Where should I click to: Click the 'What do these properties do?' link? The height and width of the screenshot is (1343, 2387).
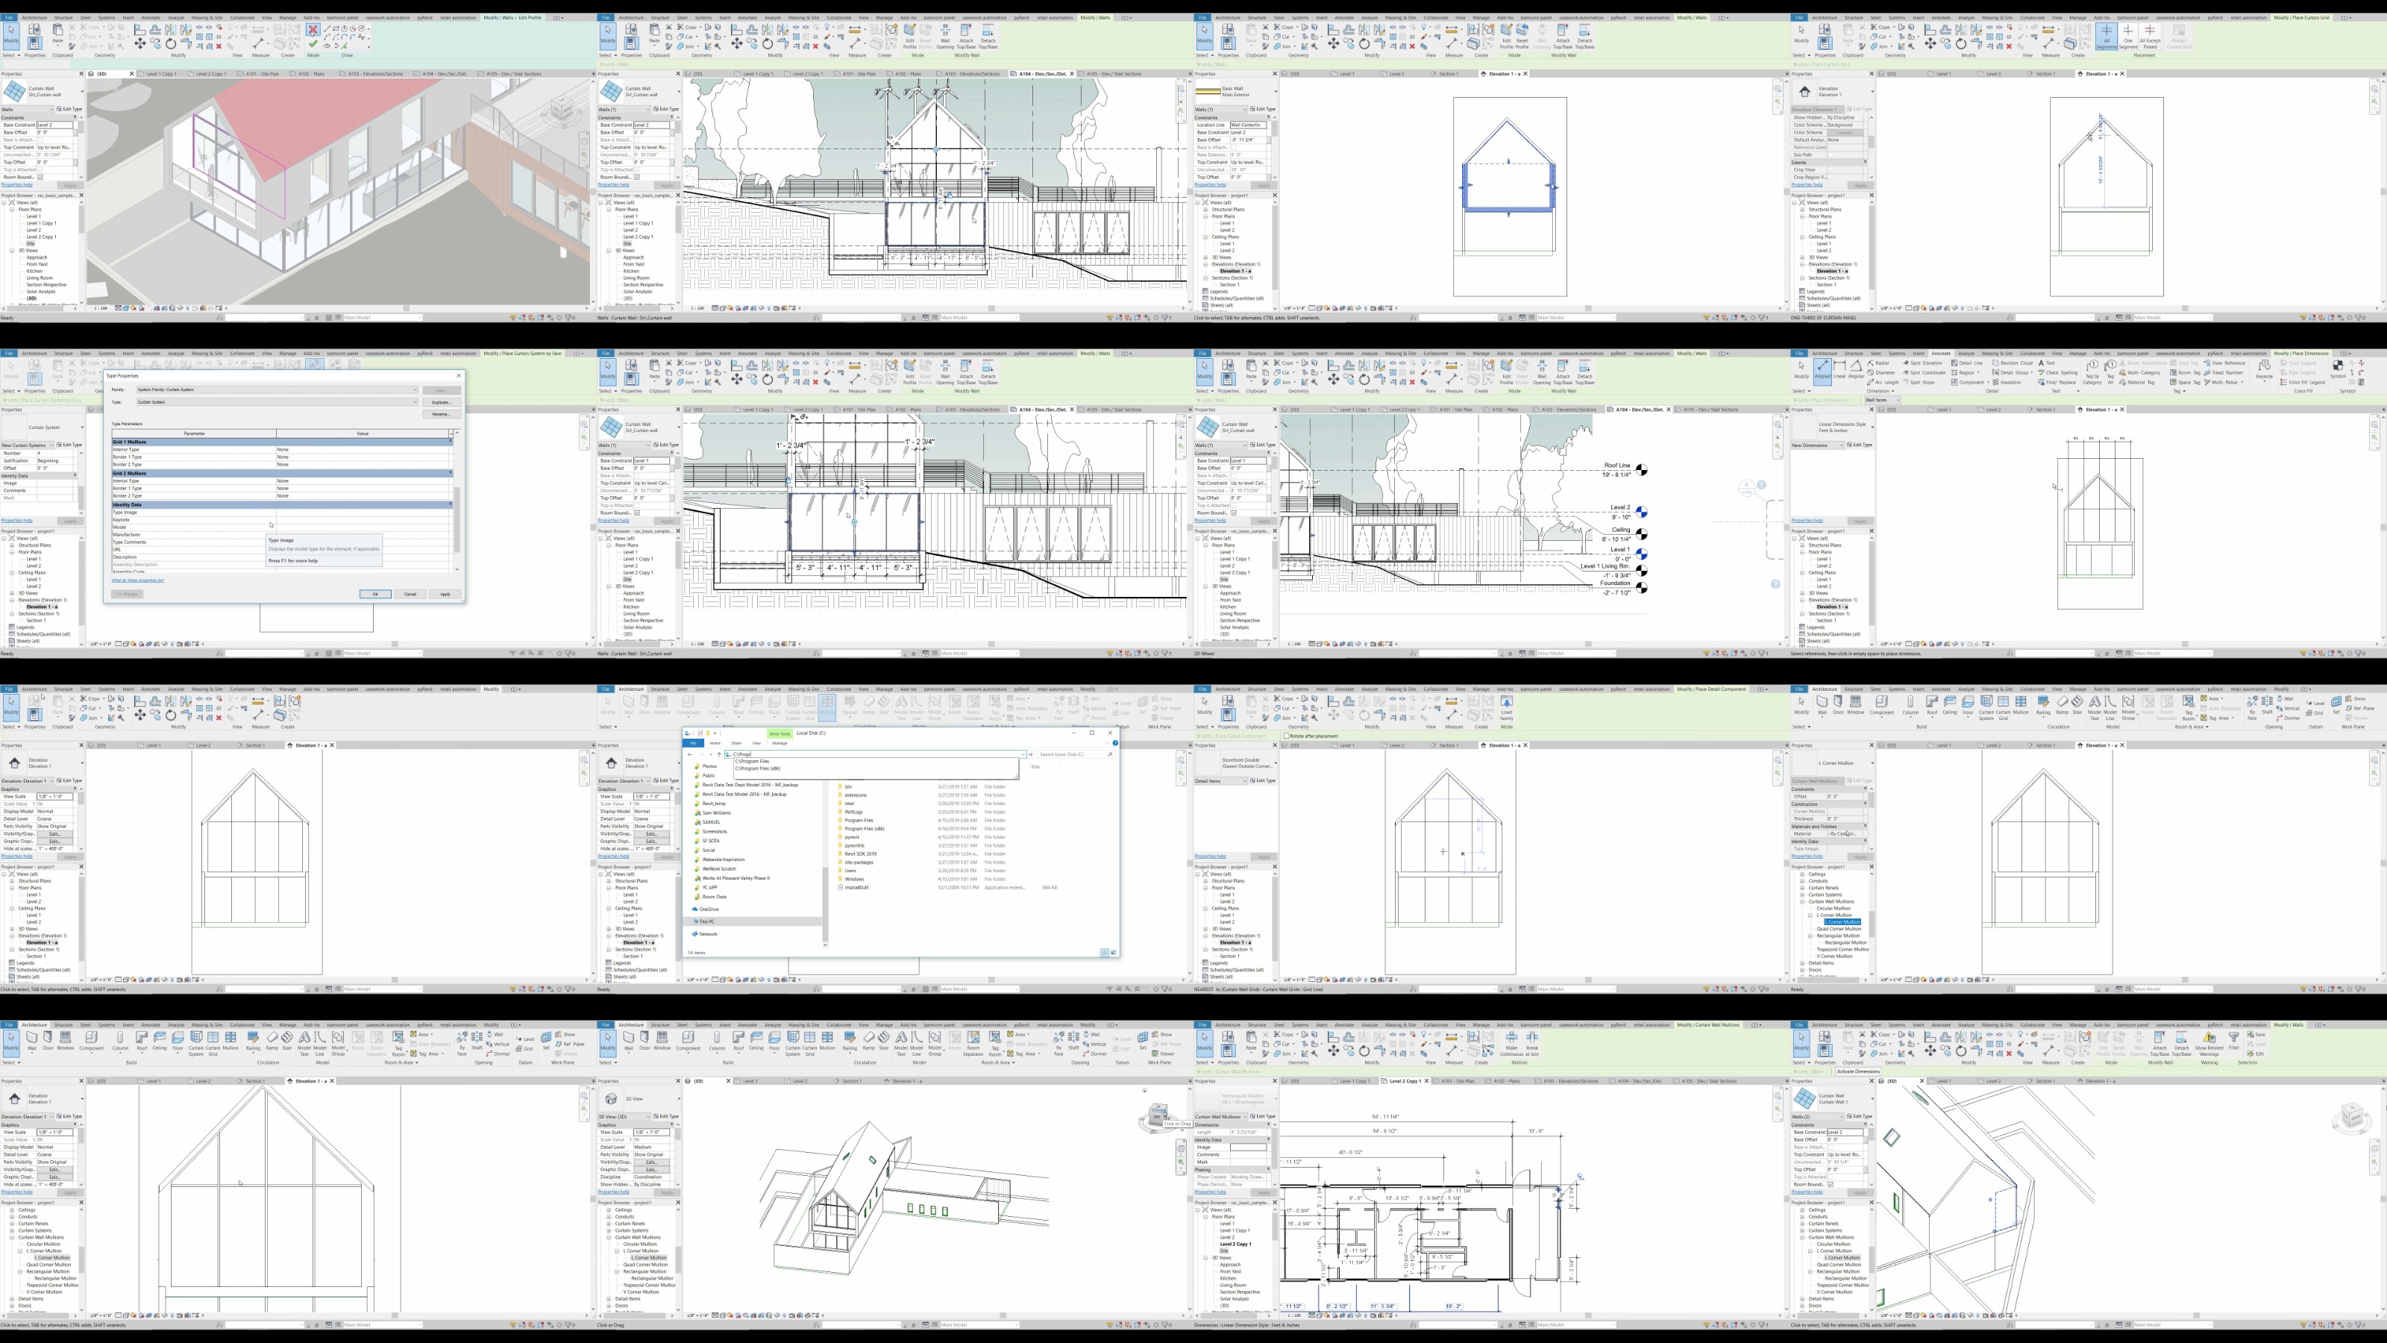coord(138,580)
